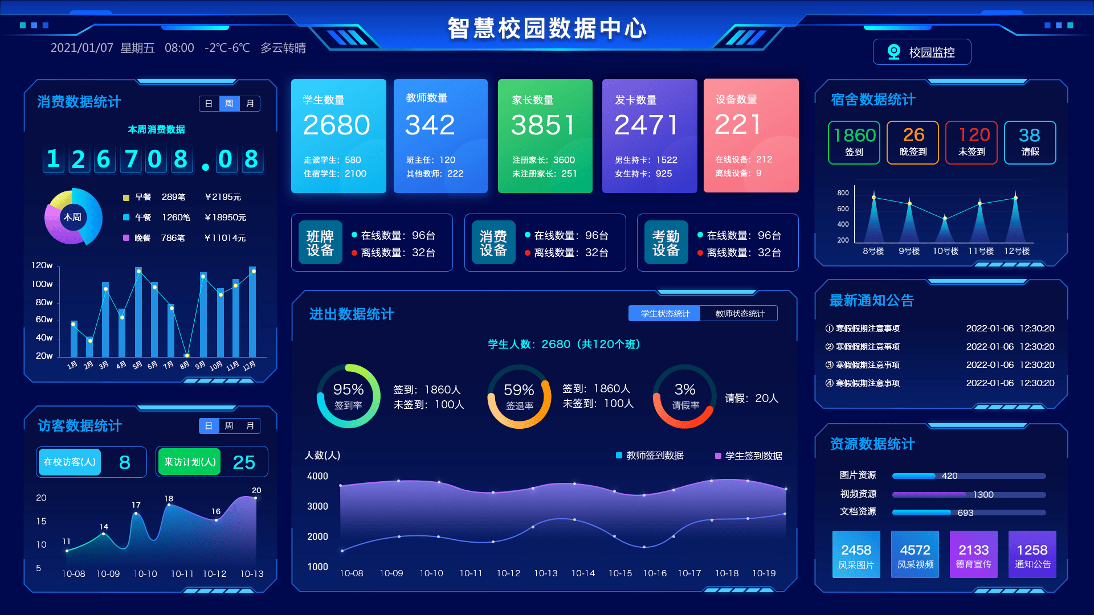
Task: Click the purple 晚餐 legend swatch
Action: pos(126,238)
